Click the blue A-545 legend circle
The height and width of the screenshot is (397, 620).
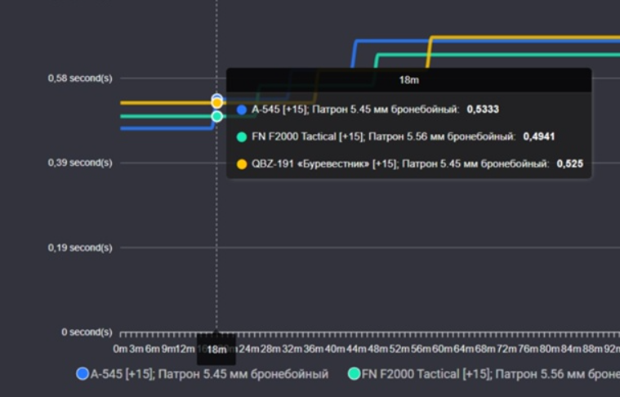[x=83, y=373]
